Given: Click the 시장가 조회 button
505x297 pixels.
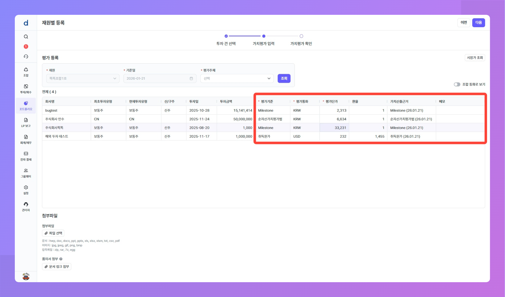Looking at the screenshot, I should pyautogui.click(x=475, y=58).
